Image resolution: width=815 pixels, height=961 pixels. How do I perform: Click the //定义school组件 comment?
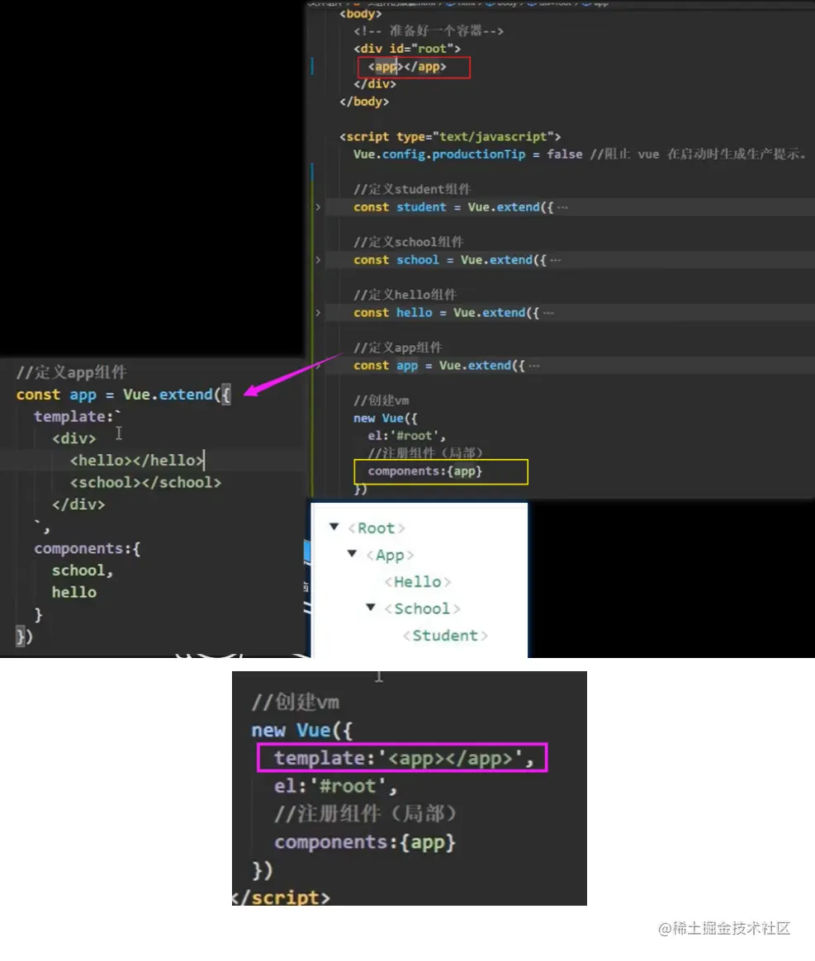click(x=408, y=242)
